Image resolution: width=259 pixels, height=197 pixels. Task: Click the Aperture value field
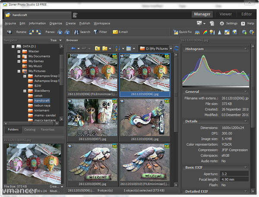[x=234, y=174]
